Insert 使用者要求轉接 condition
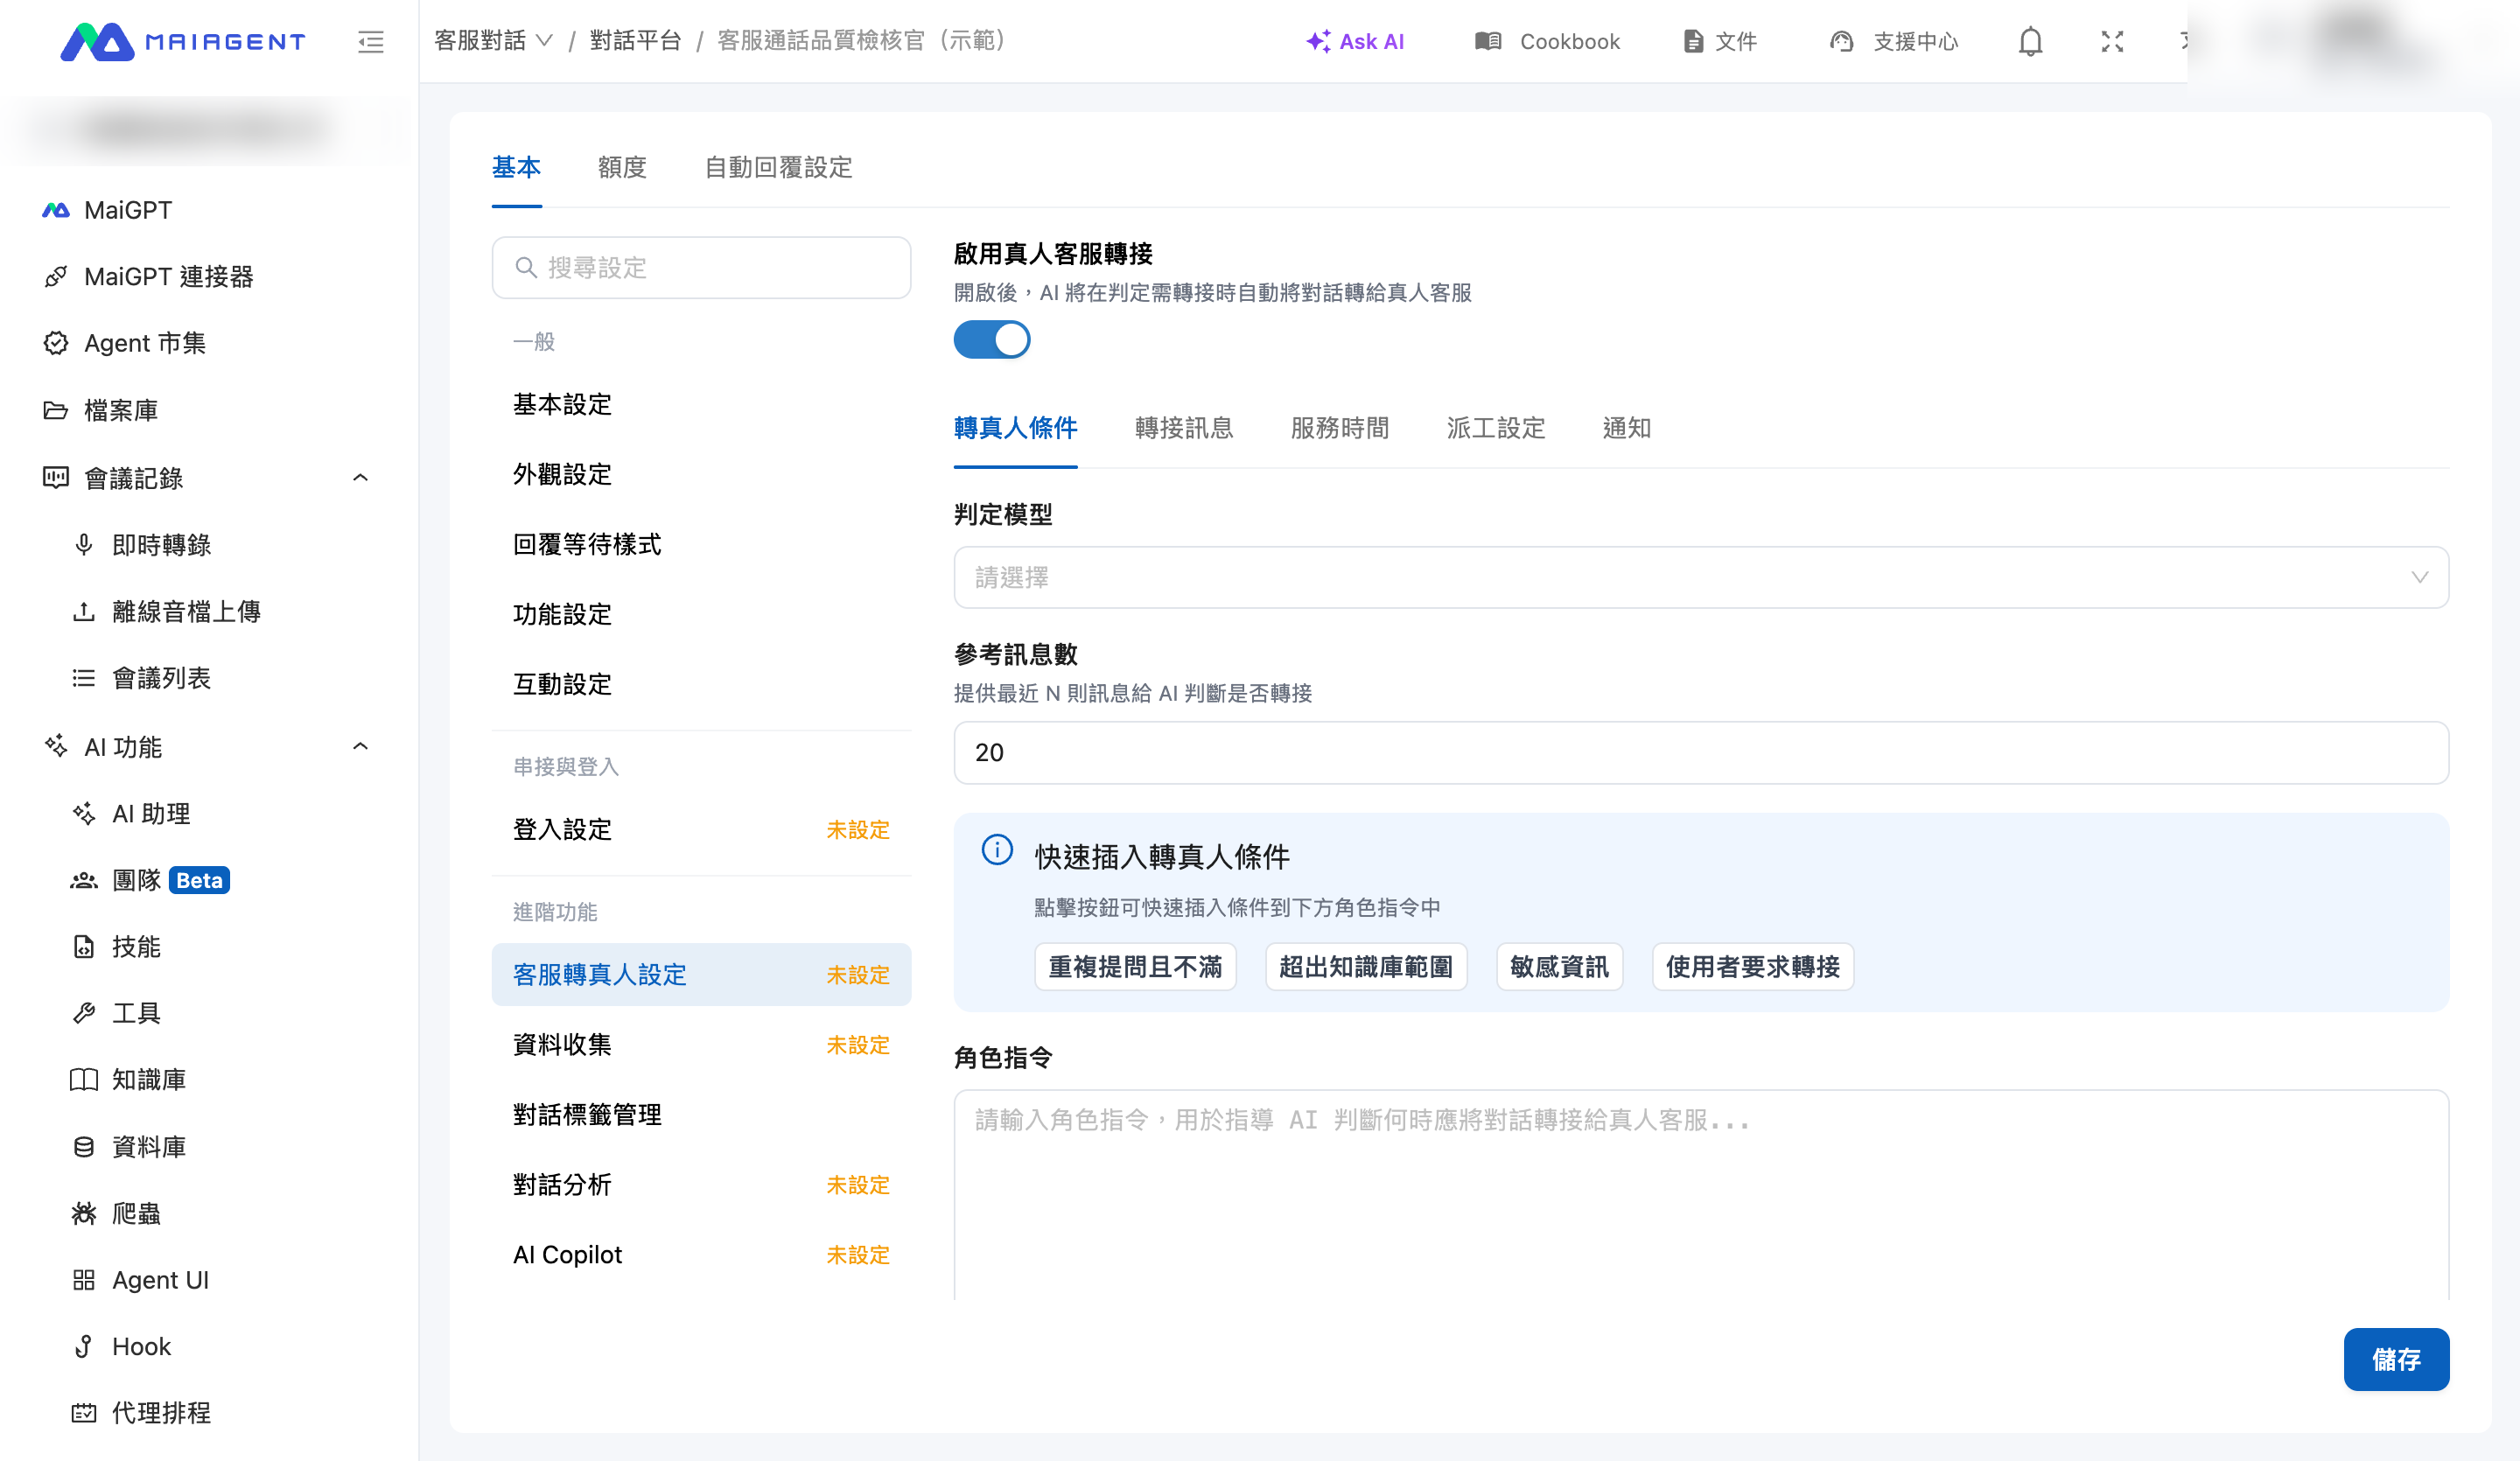The width and height of the screenshot is (2520, 1461). [x=1753, y=967]
